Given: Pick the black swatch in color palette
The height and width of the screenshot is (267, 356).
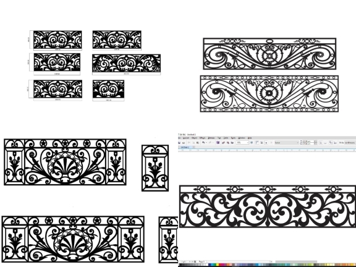Looking at the screenshot, I should click(x=180, y=265).
